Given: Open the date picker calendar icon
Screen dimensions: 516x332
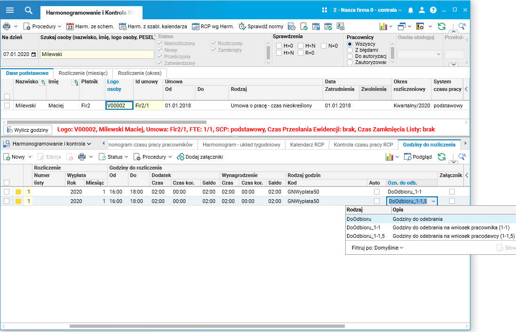Looking at the screenshot, I should coord(33,54).
